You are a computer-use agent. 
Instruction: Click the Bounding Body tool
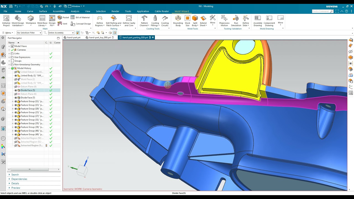[x=178, y=21]
